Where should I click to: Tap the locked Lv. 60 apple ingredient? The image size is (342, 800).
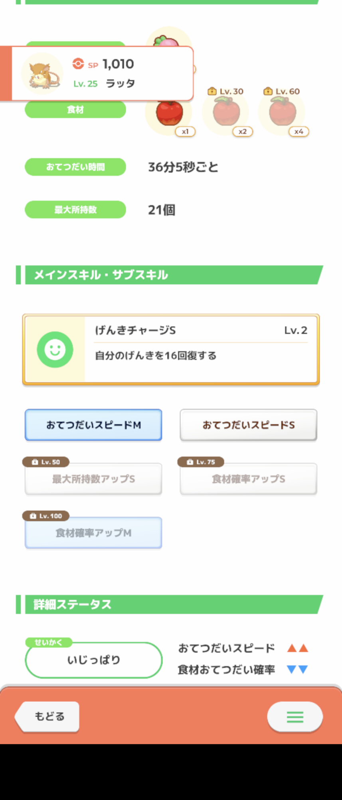pyautogui.click(x=283, y=112)
